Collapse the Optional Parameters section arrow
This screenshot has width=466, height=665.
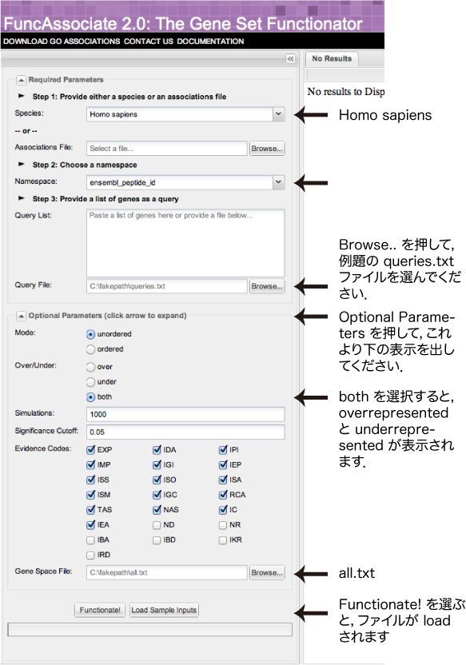(x=21, y=316)
